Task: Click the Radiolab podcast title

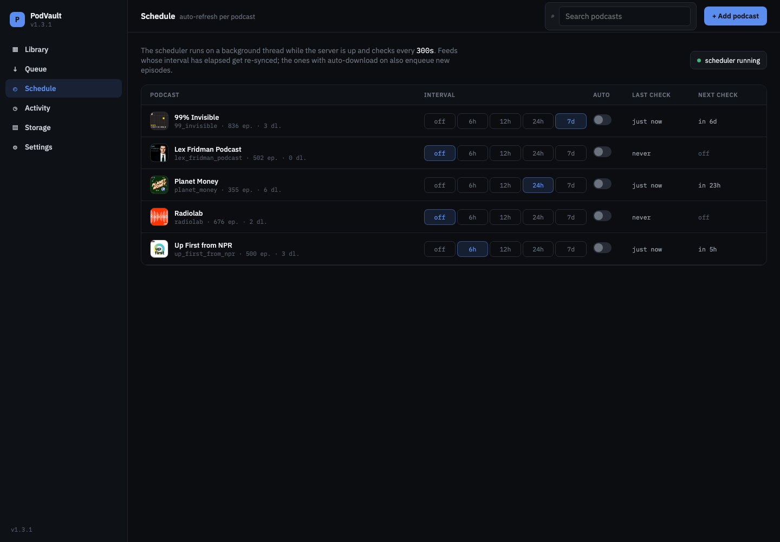Action: click(188, 213)
